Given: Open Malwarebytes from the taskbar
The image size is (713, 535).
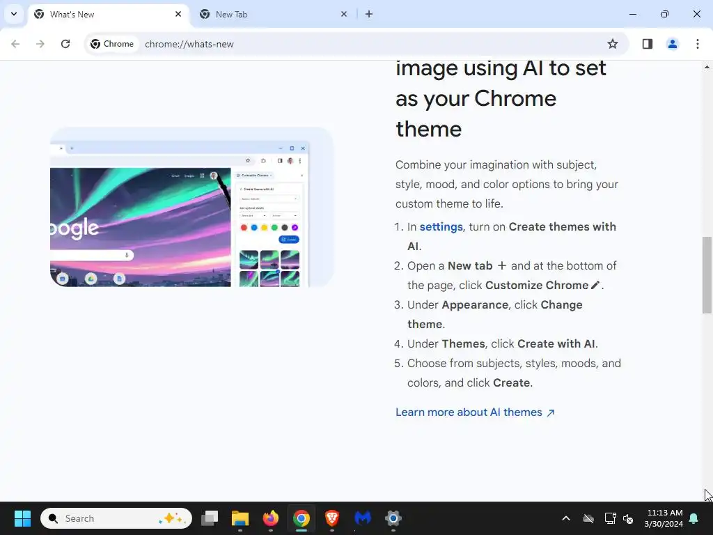Looking at the screenshot, I should click(x=363, y=518).
